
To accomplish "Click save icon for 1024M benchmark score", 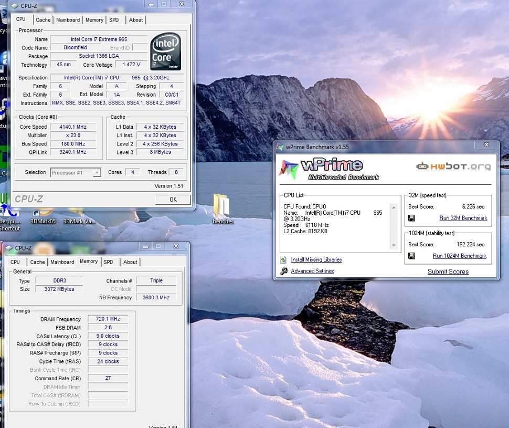I will click(411, 256).
